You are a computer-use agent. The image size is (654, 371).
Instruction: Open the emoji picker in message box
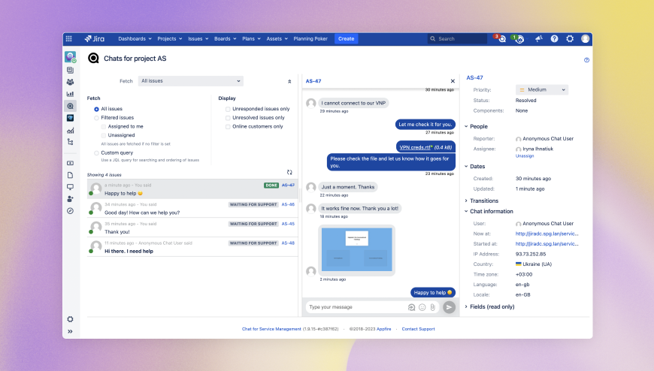(x=422, y=307)
